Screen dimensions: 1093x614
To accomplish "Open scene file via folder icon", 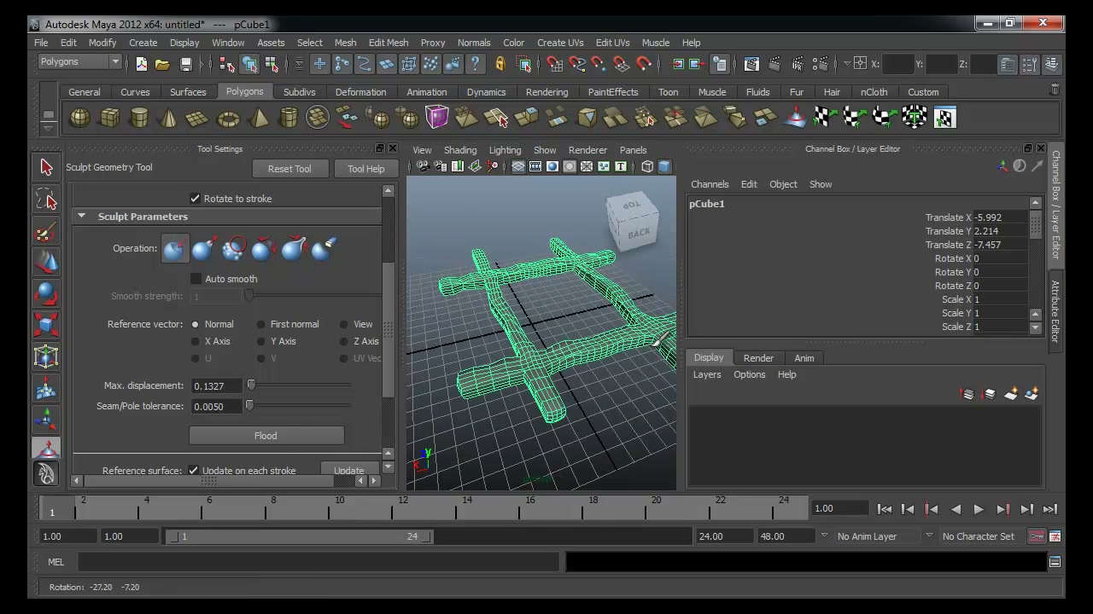I will click(x=162, y=64).
